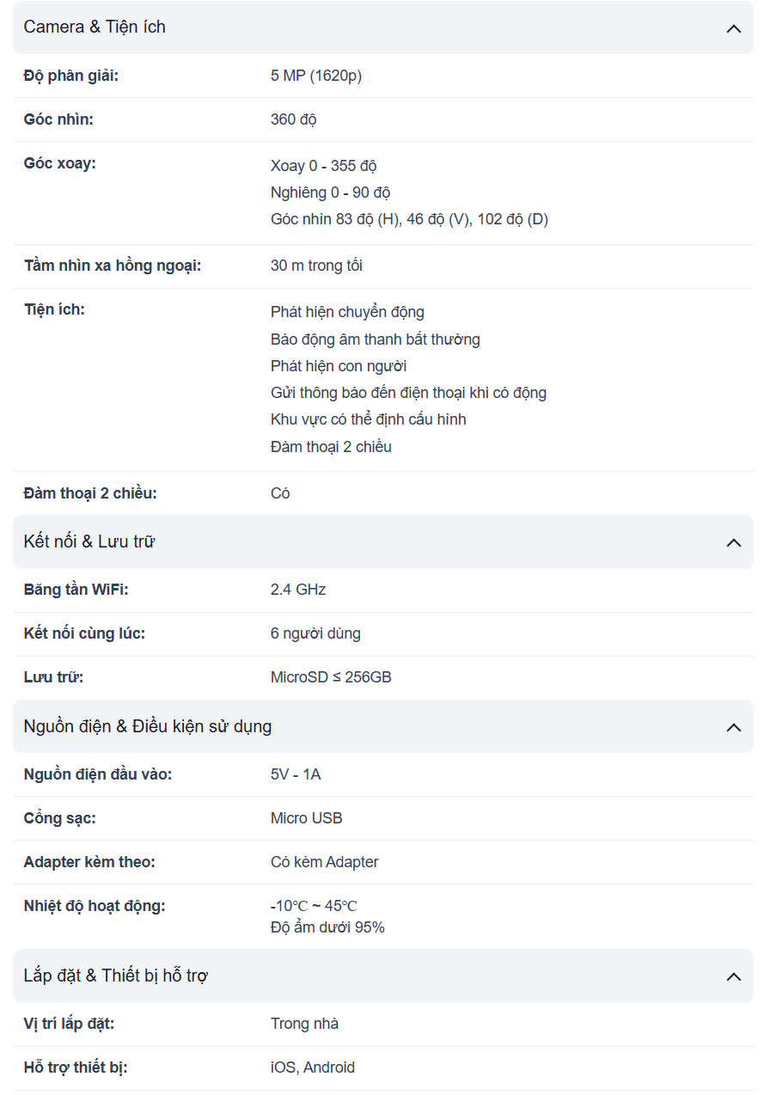Click the Nhiệt độ hoạt động label
The width and height of the screenshot is (770, 1095).
[x=95, y=906]
